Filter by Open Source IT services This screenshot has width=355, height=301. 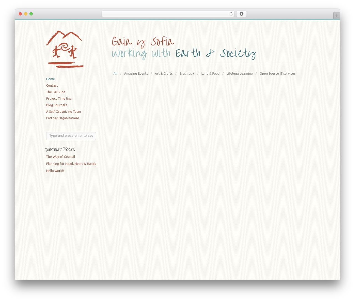tap(277, 74)
